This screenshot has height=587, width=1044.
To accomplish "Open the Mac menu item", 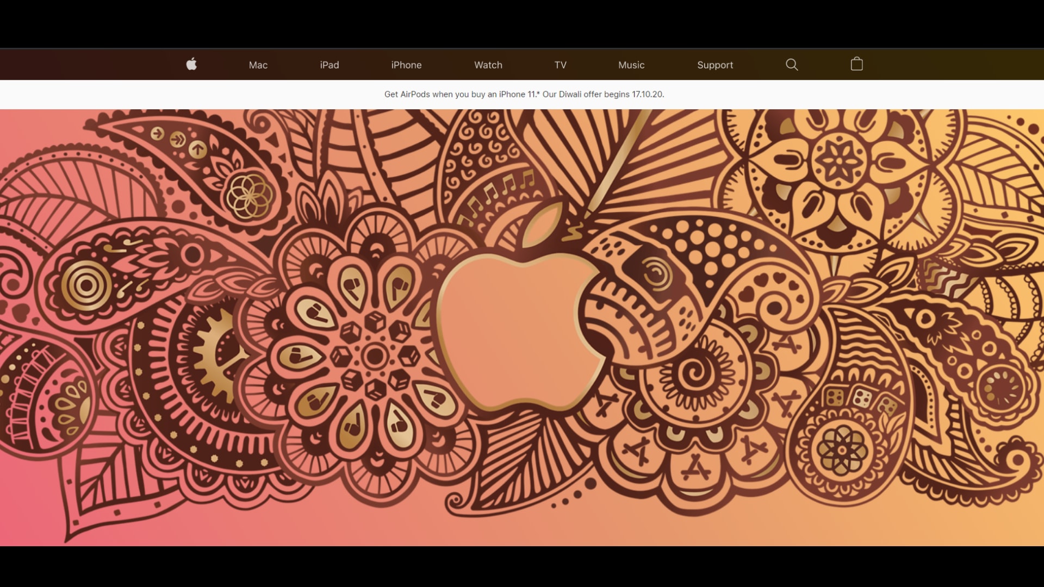I will [x=258, y=65].
